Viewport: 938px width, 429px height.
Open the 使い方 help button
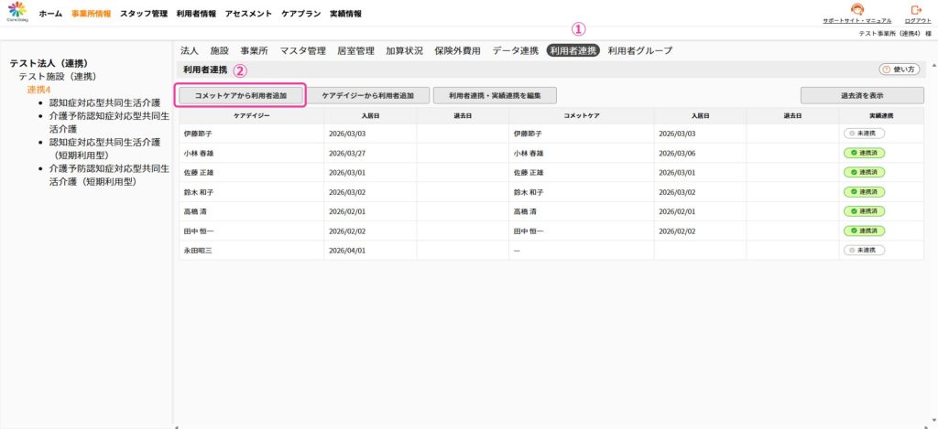[x=900, y=70]
